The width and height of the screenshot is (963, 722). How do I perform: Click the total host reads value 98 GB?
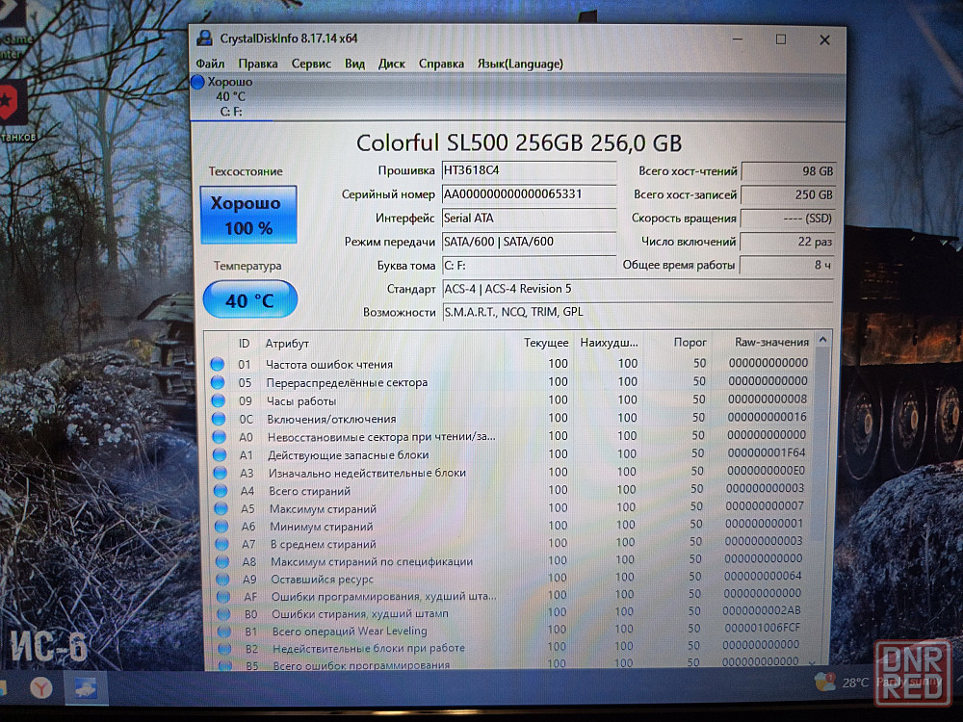(x=789, y=171)
